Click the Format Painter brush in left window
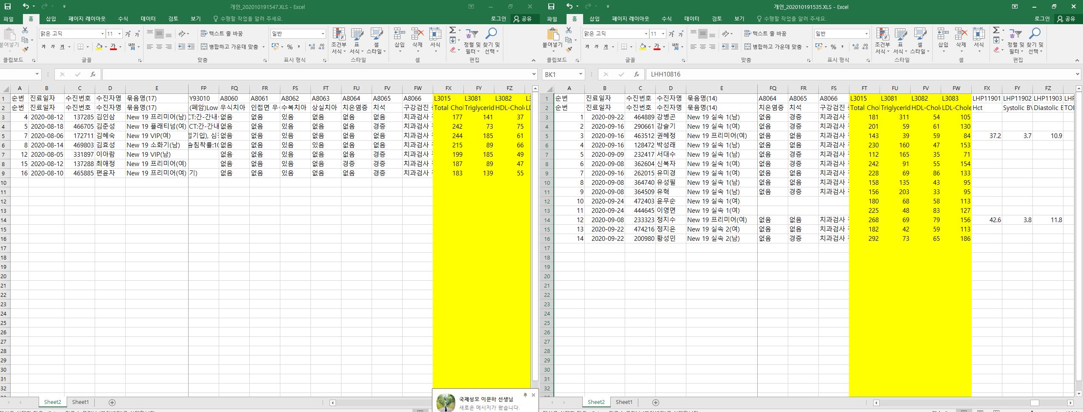 click(25, 50)
